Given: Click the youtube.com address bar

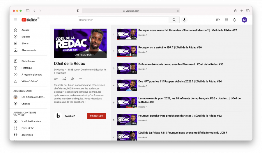Looking at the screenshot, I should 131,11.
